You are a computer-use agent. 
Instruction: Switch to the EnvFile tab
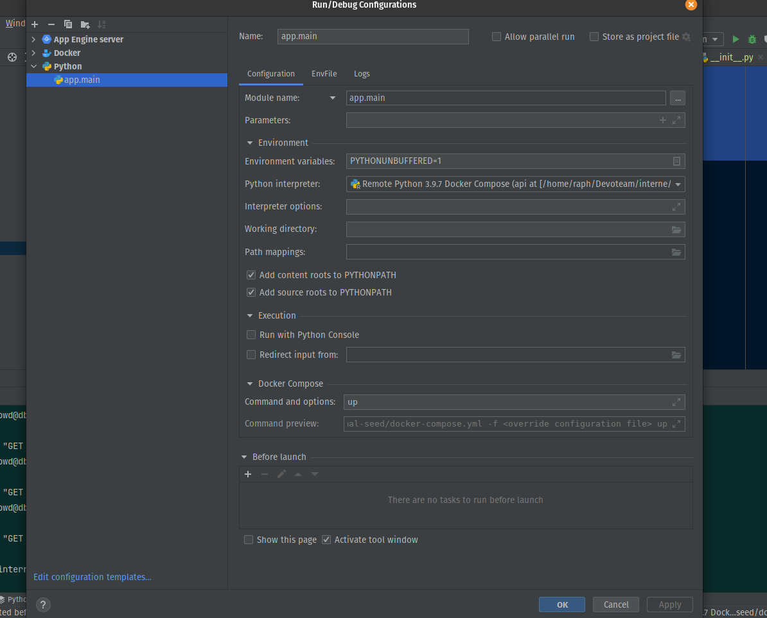coord(324,74)
